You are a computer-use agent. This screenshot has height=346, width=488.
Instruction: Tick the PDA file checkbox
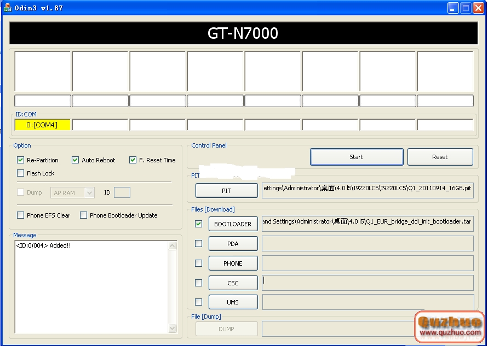tap(199, 243)
